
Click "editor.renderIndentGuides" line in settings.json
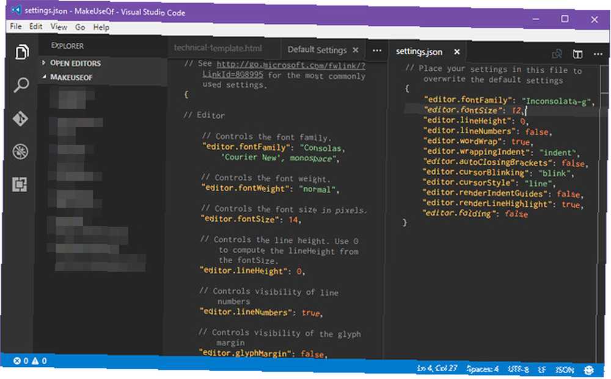click(503, 193)
